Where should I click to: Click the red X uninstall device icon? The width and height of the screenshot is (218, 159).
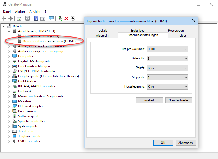66,18
